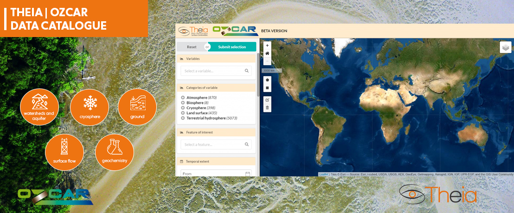Click the Feature of interest panel header

point(216,132)
